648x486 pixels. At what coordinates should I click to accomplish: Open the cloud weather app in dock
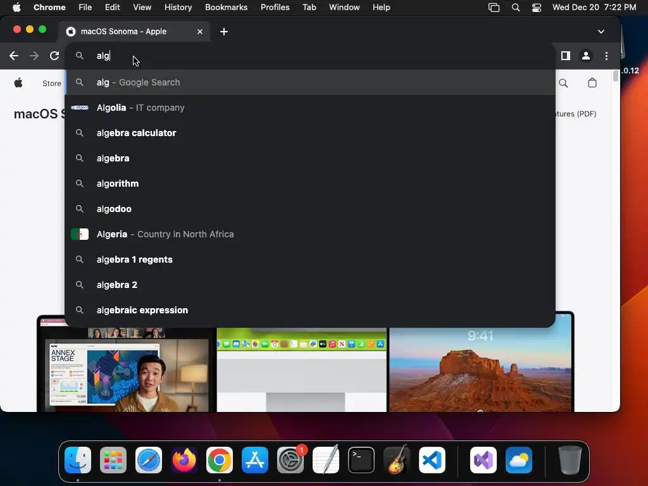pos(519,460)
